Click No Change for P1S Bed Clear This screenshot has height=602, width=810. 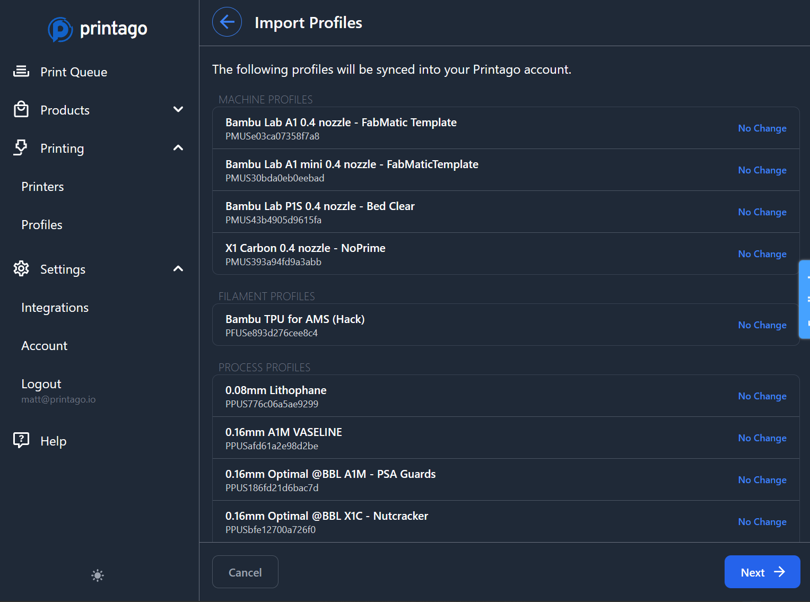[762, 212]
